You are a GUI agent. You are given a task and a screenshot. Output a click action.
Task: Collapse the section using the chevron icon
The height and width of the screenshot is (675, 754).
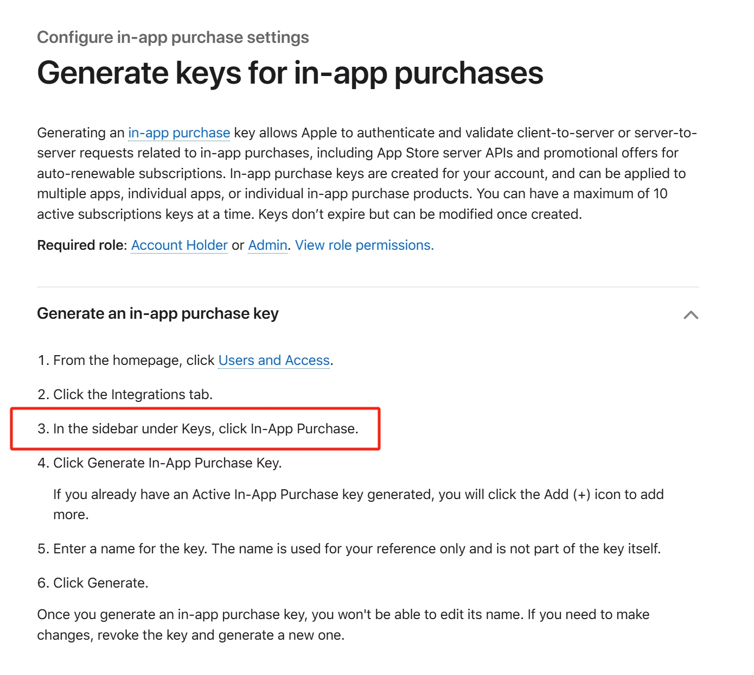coord(691,315)
